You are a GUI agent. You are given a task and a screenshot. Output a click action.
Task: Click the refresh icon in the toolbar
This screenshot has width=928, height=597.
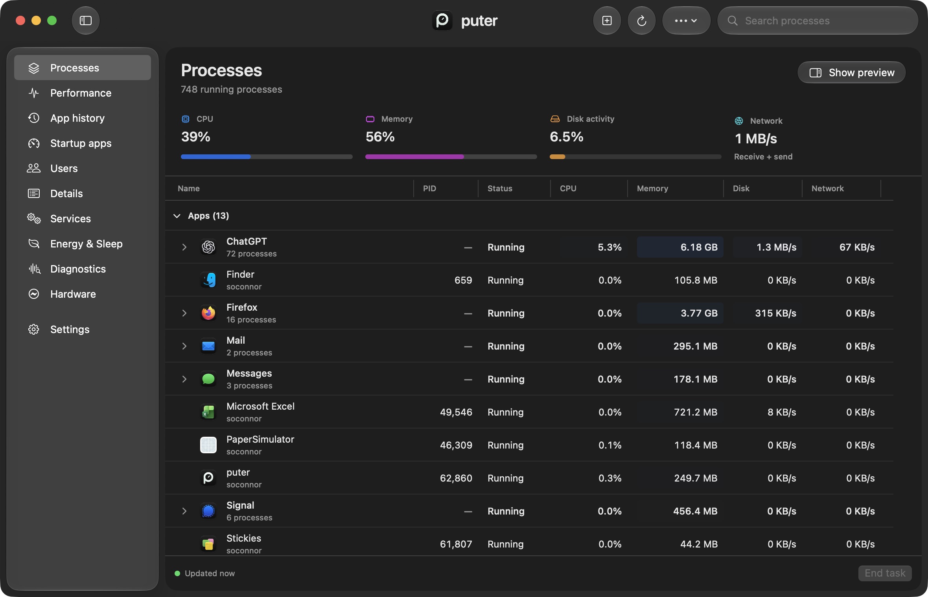click(x=641, y=20)
